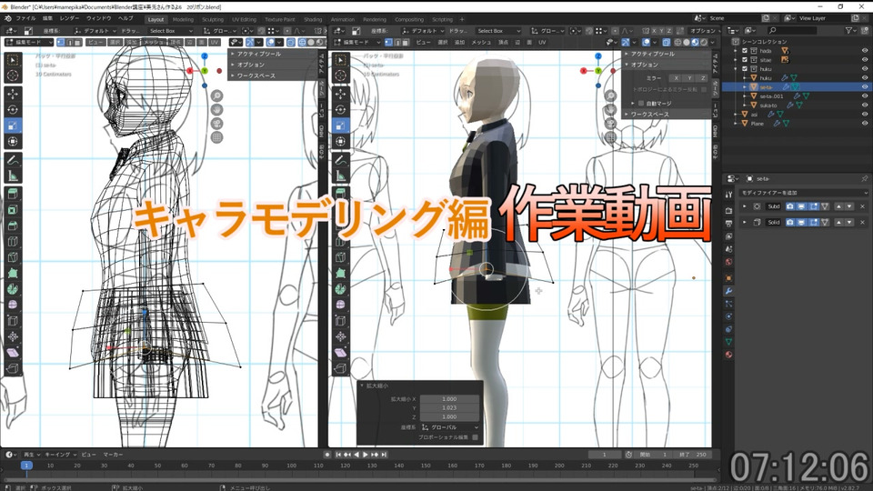Jump to the timeline end frame
873x491 pixels.
point(384,455)
